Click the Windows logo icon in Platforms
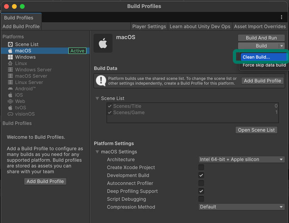Viewport: 289px width, 223px height. 10,57
